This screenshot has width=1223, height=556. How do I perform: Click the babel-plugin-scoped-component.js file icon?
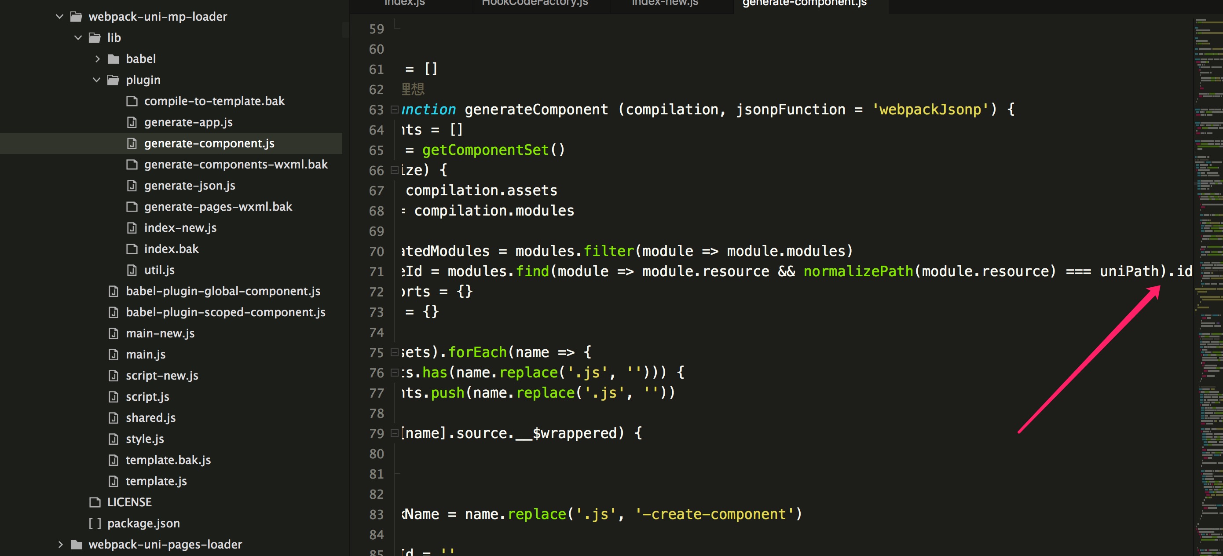113,312
